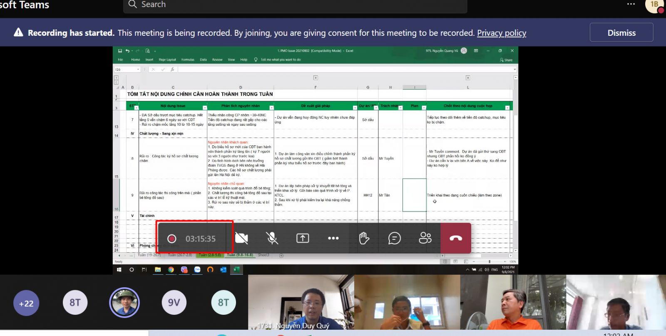Select the 9V participant avatar
666x336 pixels.
(x=174, y=302)
